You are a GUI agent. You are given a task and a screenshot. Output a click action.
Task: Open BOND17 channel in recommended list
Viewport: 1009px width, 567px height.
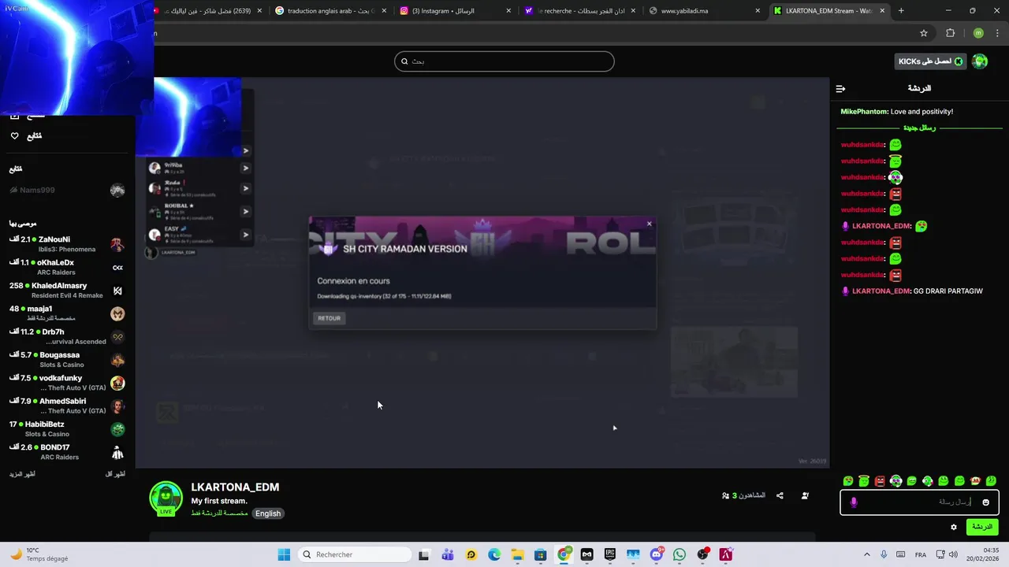pyautogui.click(x=67, y=452)
